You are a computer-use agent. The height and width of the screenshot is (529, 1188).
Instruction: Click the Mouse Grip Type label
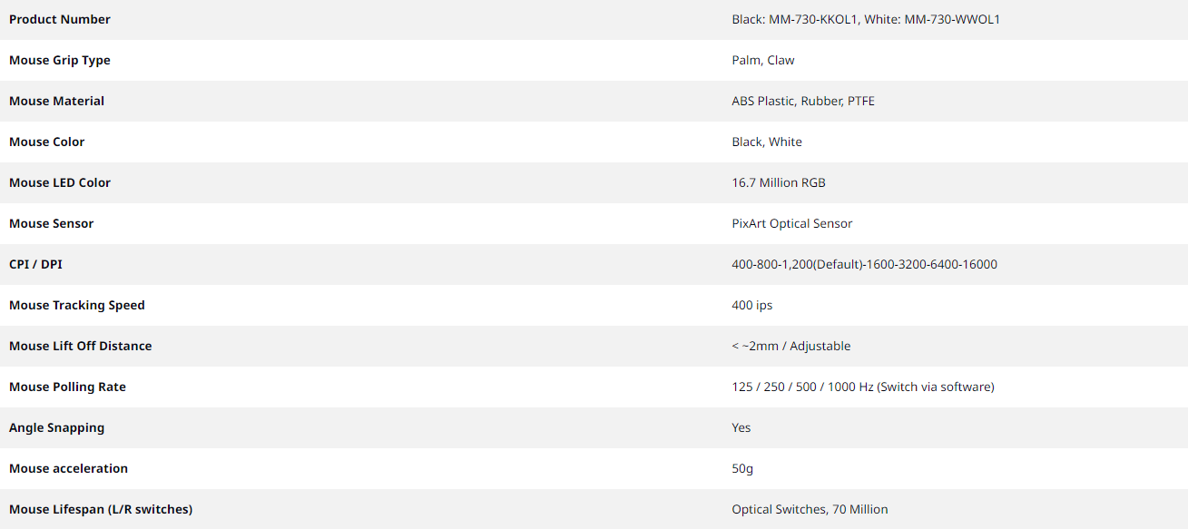60,60
